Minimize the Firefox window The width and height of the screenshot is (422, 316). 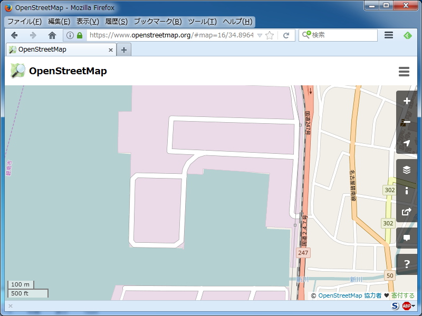coord(372,6)
